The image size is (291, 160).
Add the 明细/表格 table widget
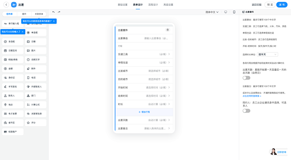pos(13,60)
